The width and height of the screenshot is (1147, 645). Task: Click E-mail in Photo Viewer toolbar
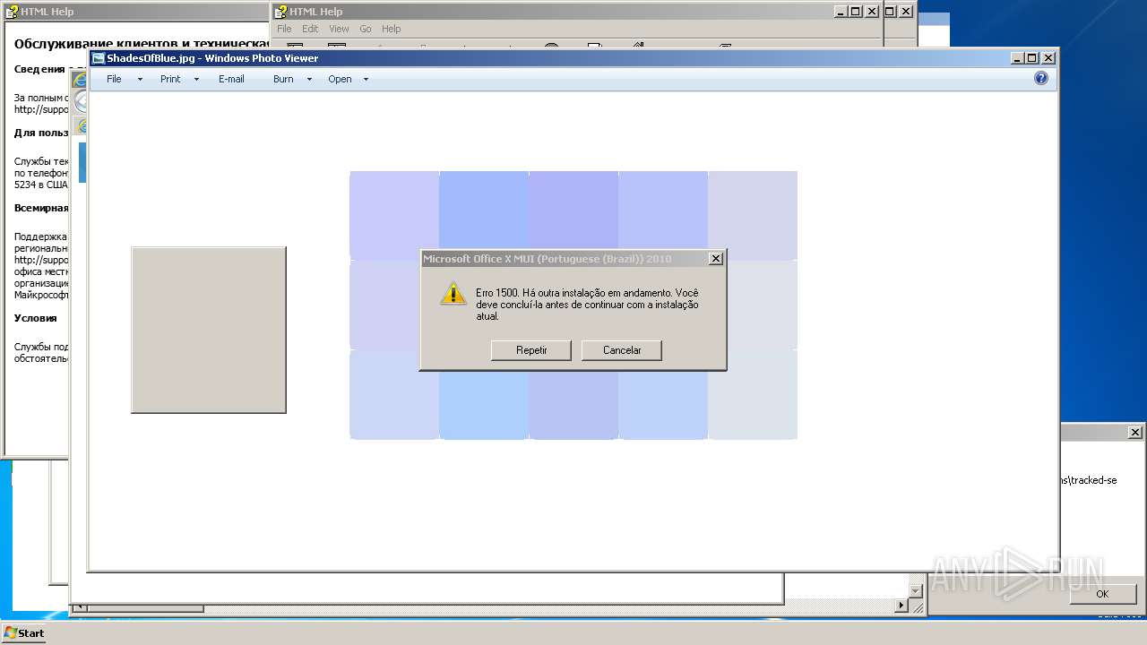(x=231, y=79)
